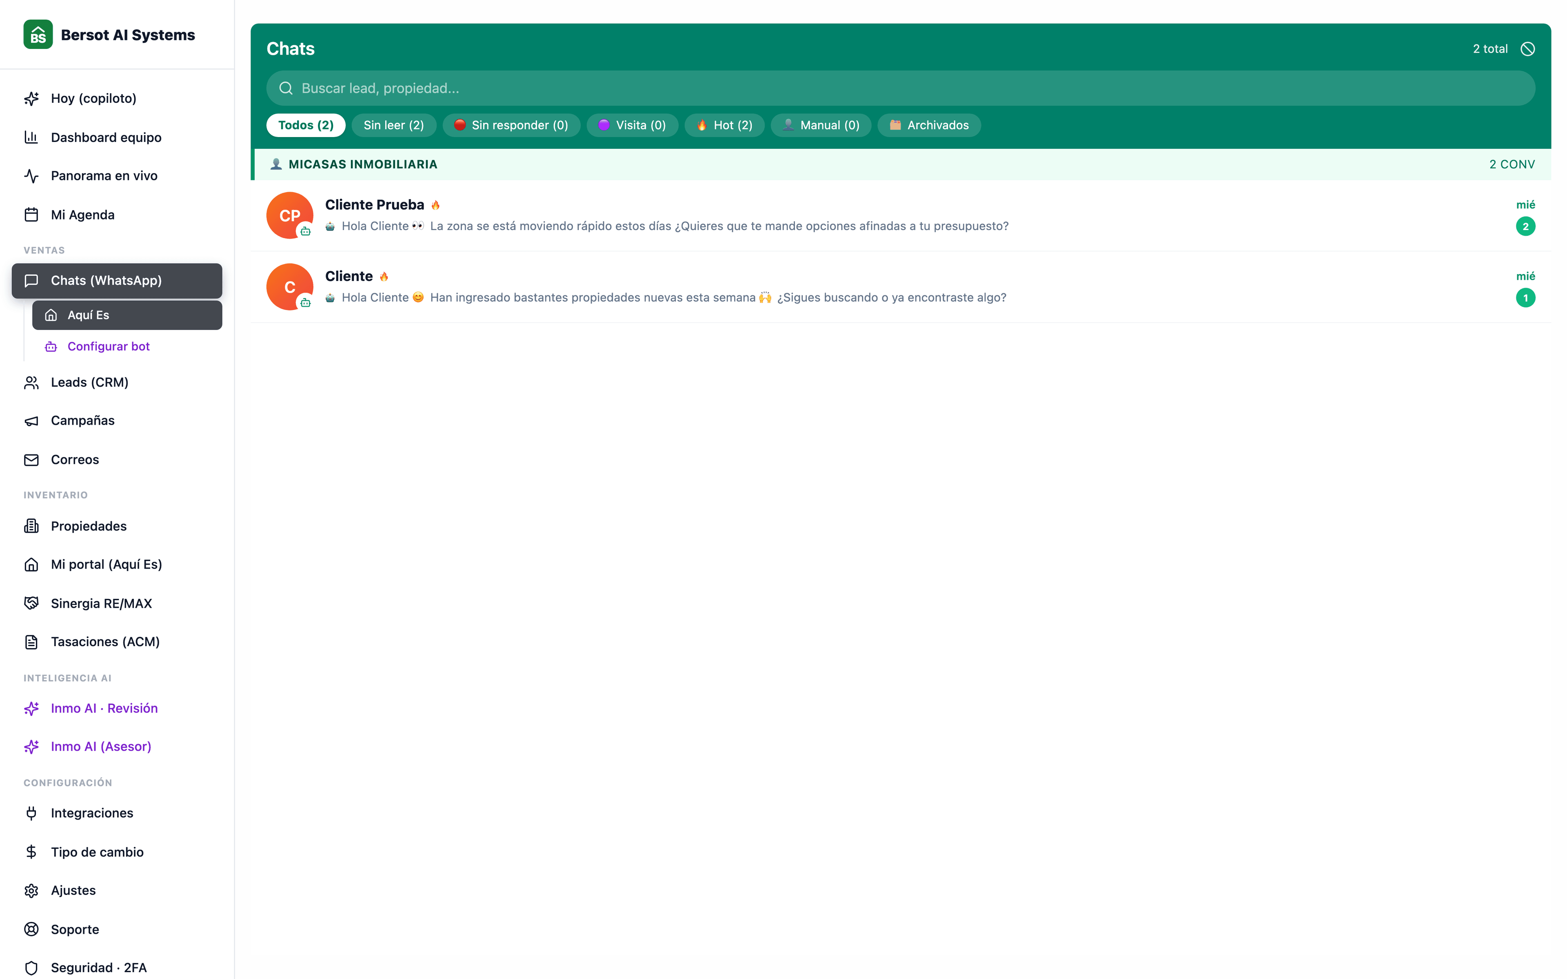Focus the Buscar lead, propiedad search field
This screenshot has height=979, width=1567.
(901, 88)
